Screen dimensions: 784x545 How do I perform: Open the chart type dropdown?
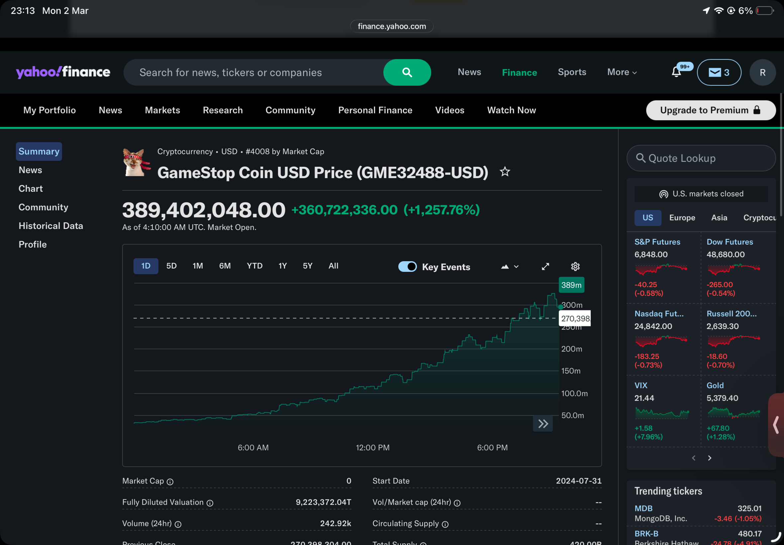[510, 267]
